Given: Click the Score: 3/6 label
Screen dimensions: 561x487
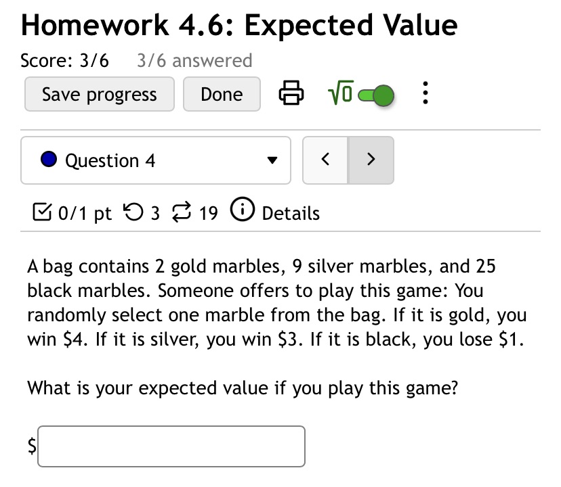Looking at the screenshot, I should click(x=64, y=61).
